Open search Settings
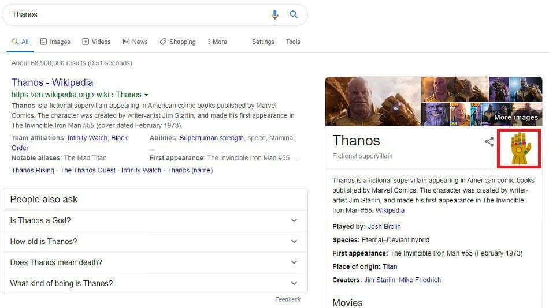549x308 pixels. (263, 42)
